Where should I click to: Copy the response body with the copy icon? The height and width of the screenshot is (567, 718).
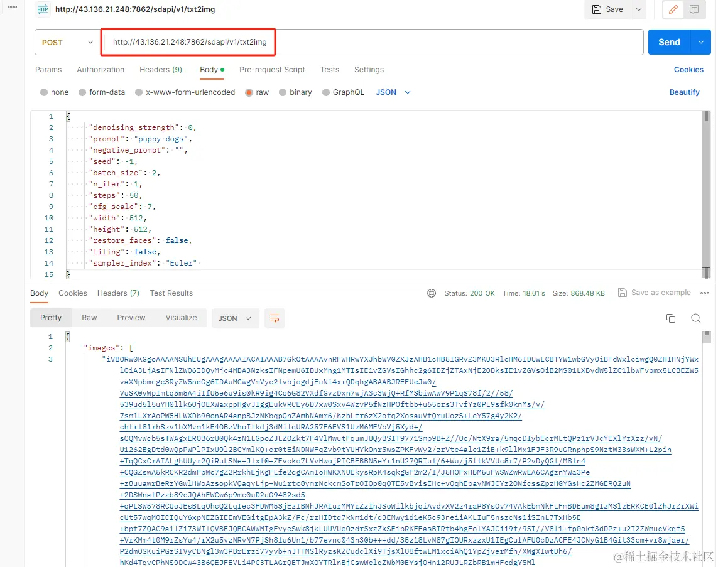[671, 318]
